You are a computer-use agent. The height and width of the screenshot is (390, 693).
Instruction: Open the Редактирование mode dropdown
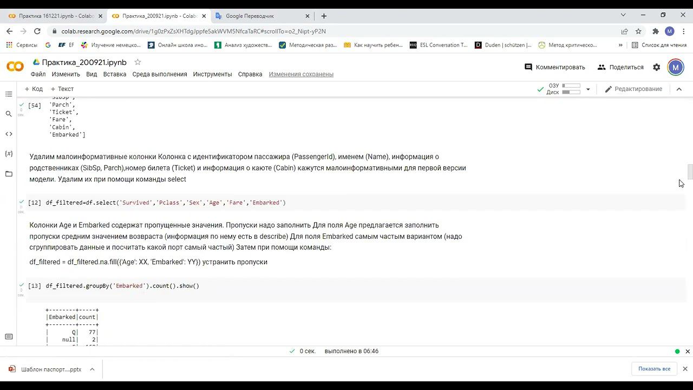pos(633,89)
